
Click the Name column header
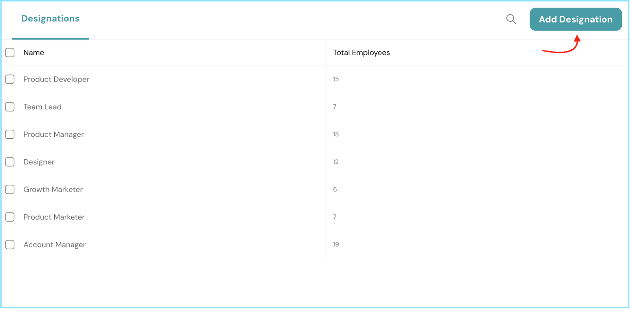pos(34,53)
